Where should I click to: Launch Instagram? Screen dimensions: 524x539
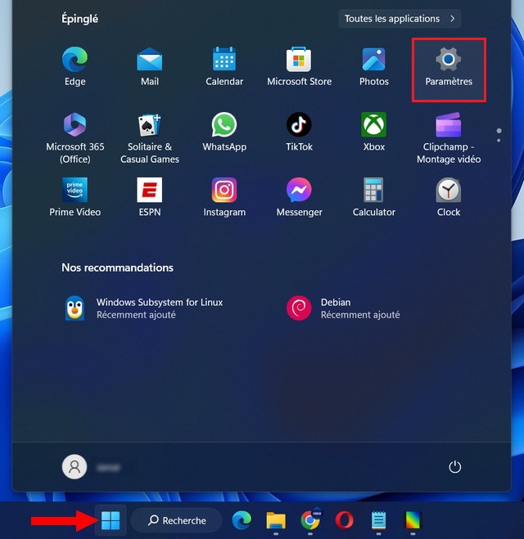(x=224, y=198)
